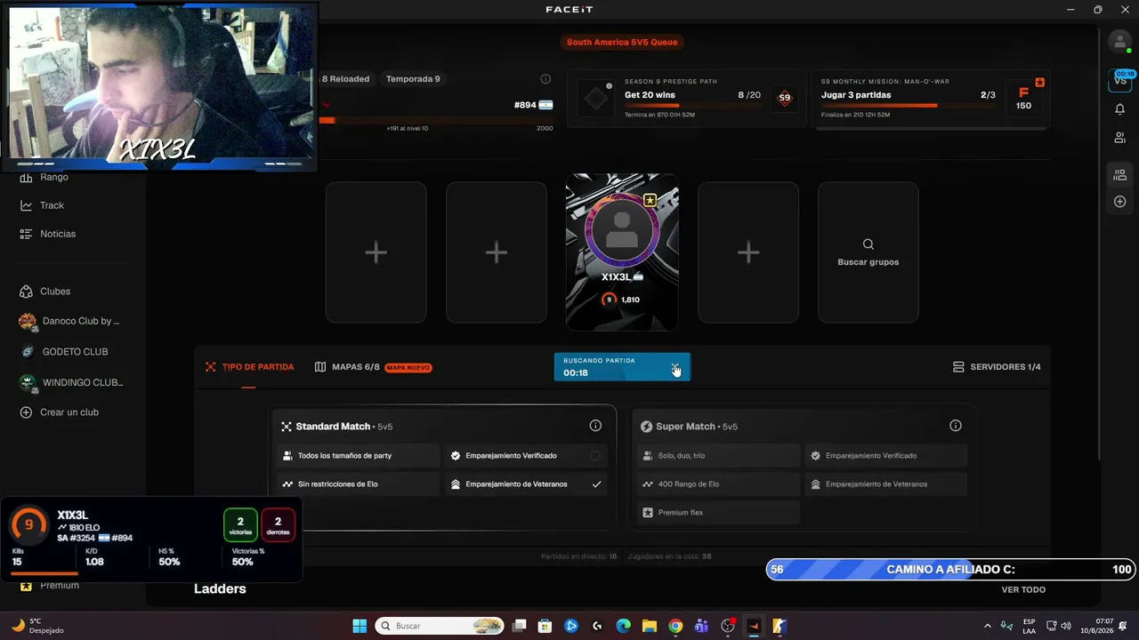Click the second empty party slot plus
This screenshot has height=640, width=1139.
496,252
